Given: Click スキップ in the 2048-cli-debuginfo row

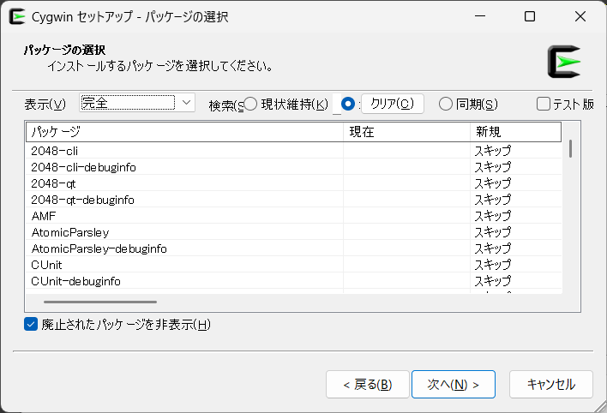Looking at the screenshot, I should (493, 167).
